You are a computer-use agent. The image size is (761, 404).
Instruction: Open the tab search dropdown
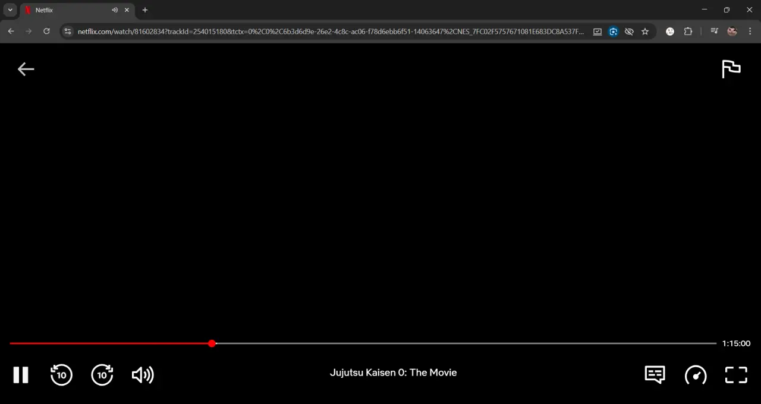(10, 10)
